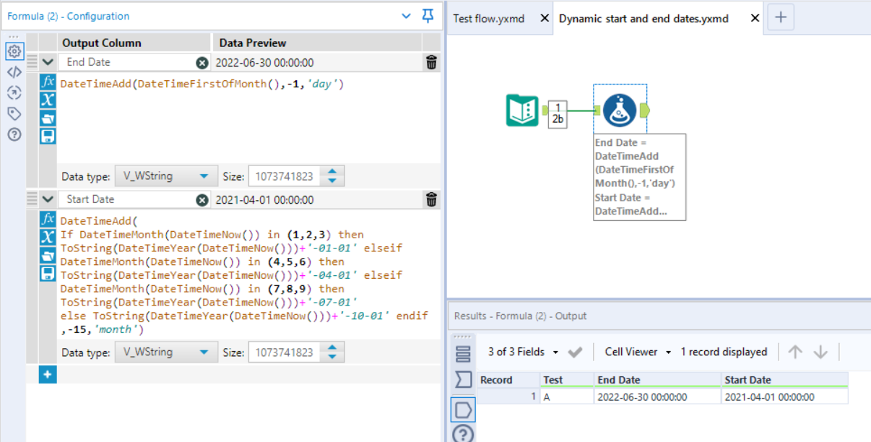Show metadata view in Results panel

coord(463,380)
